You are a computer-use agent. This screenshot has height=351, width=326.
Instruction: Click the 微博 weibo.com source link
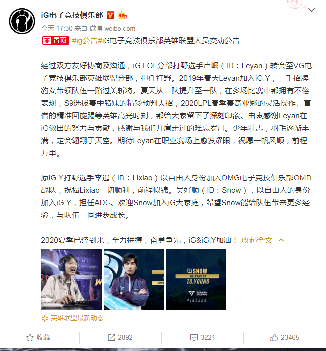click(112, 28)
